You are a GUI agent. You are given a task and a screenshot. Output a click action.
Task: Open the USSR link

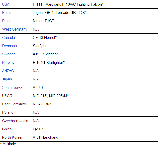point(7,96)
